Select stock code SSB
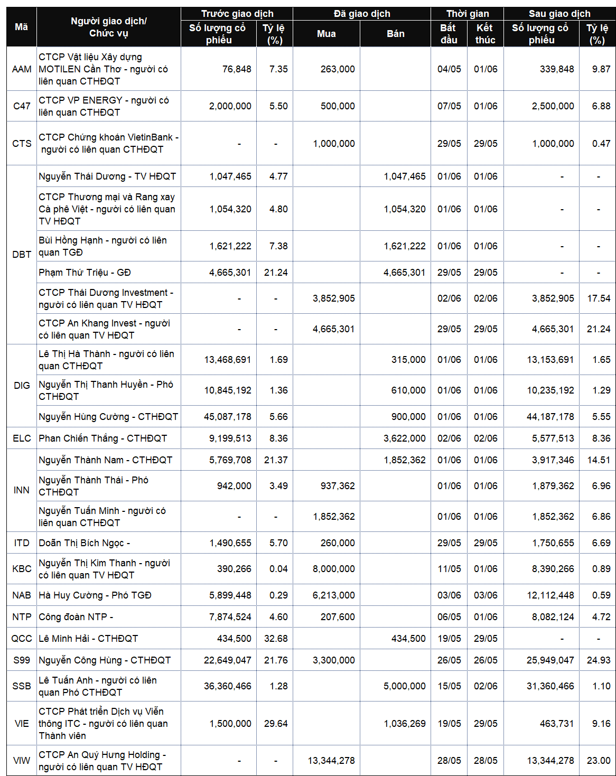616x776 pixels. pos(22,686)
